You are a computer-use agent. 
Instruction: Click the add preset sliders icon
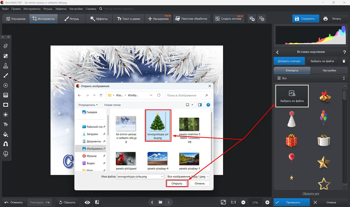251,19
